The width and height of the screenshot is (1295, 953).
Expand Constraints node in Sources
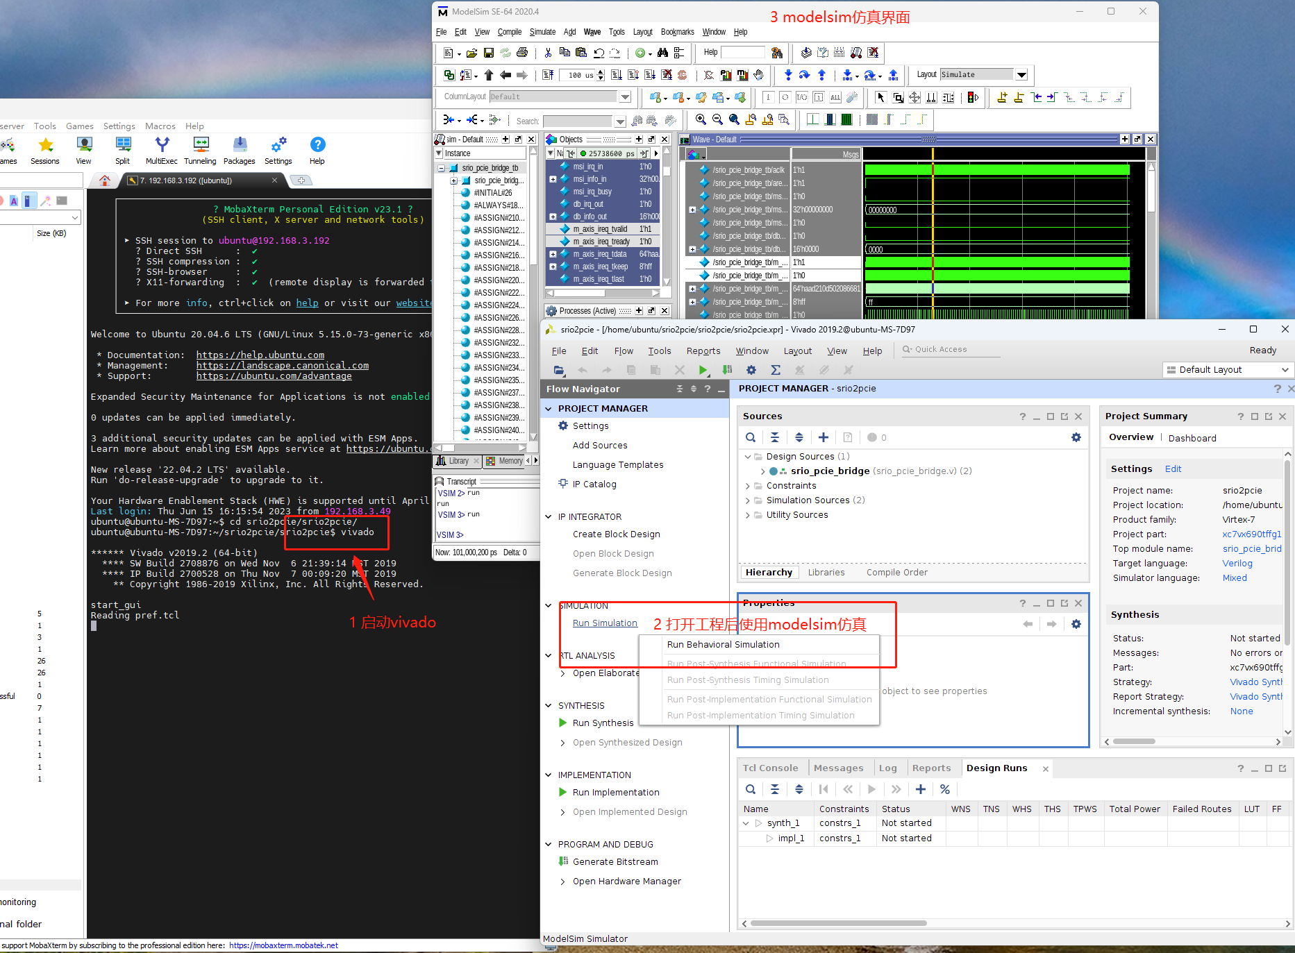[748, 486]
